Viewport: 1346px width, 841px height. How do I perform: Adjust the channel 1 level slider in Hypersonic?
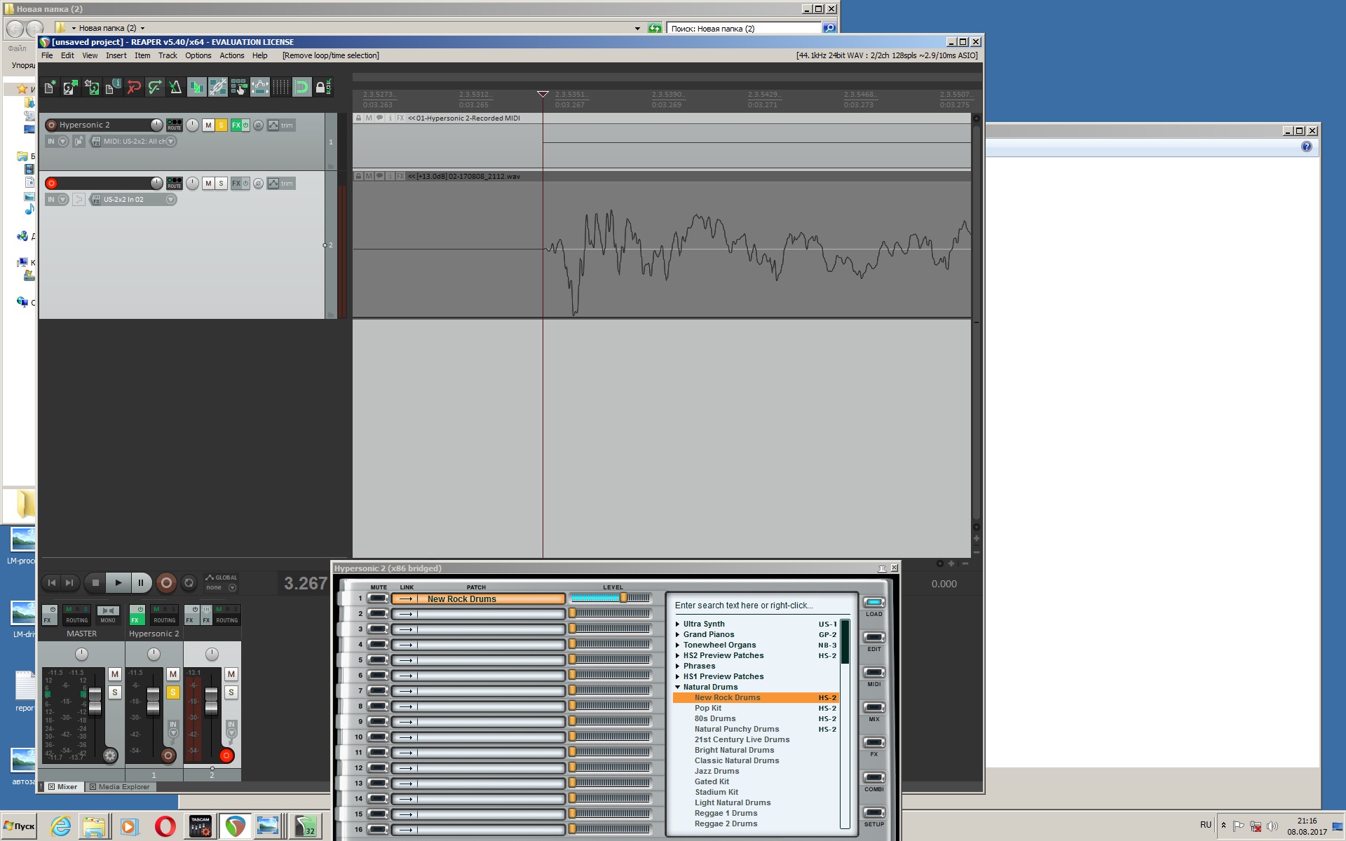pos(623,598)
